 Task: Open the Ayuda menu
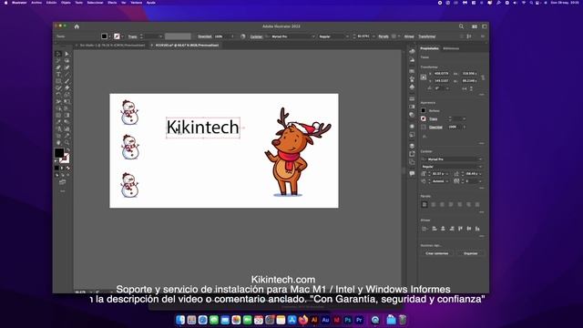click(x=151, y=3)
